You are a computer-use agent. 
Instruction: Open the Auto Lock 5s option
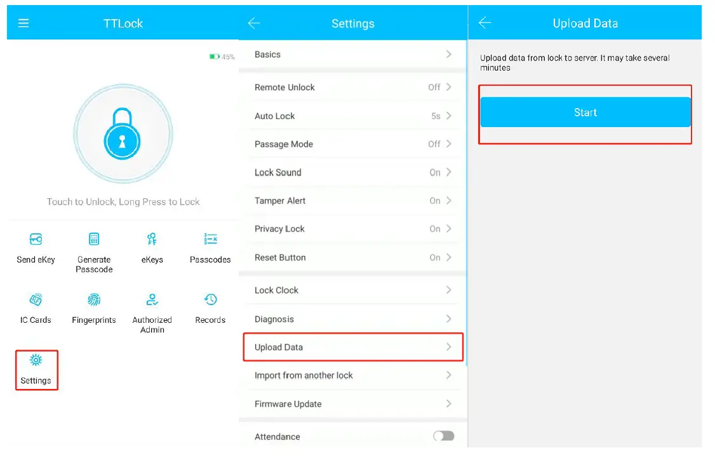[x=352, y=116]
